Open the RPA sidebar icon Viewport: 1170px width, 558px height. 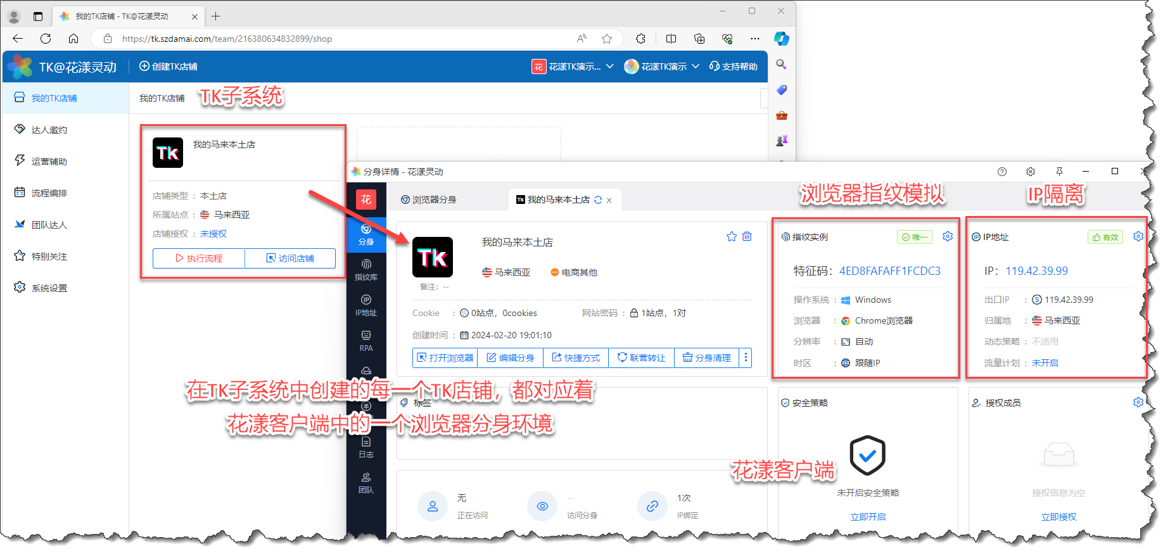(x=366, y=340)
